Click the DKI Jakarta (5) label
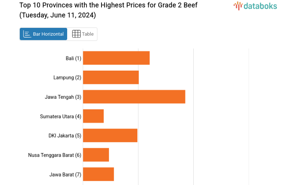Screen dimensions: 281x185 point(65,136)
